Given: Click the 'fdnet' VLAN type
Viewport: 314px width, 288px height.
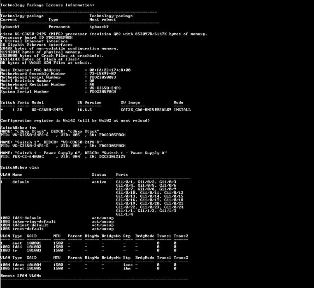Looking at the screenshot, I should [x=19, y=265].
